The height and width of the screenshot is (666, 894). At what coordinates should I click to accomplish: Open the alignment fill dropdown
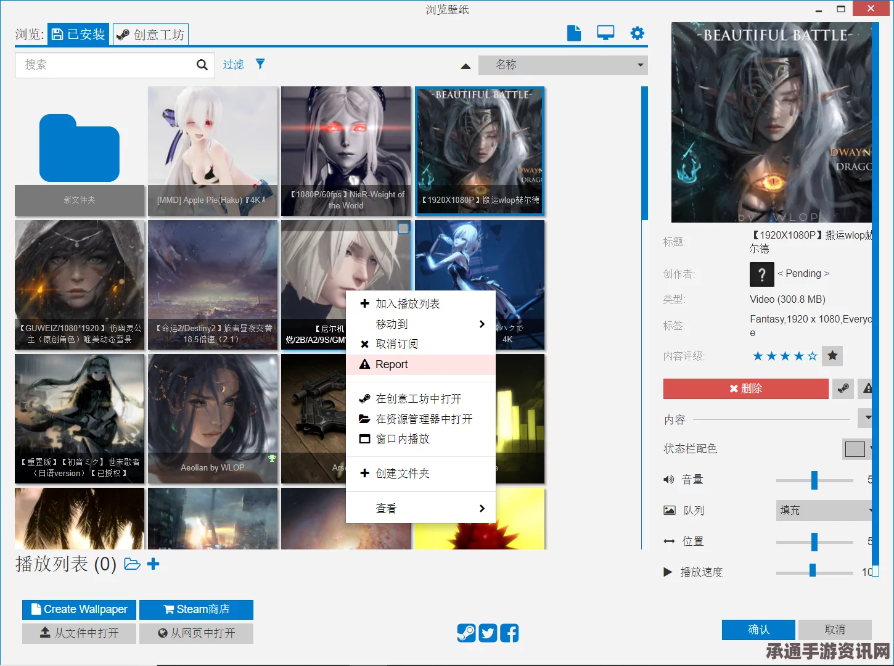[824, 511]
